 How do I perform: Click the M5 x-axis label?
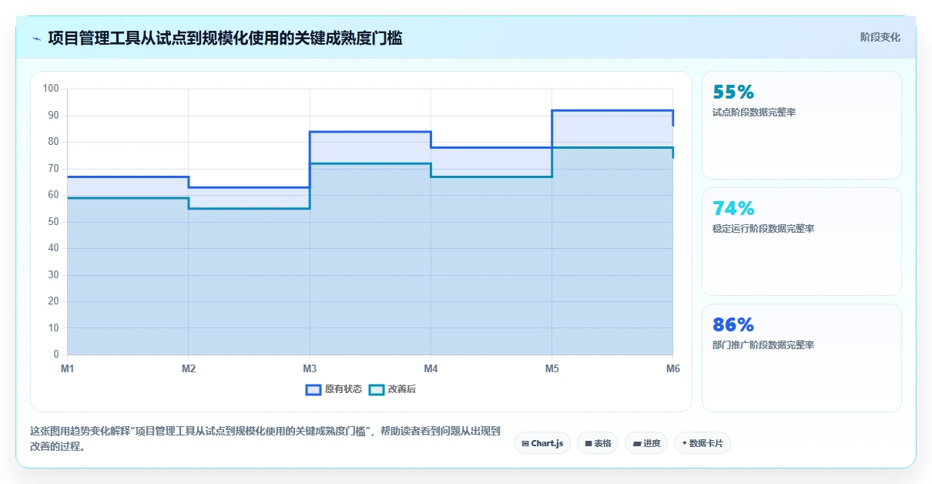[552, 369]
